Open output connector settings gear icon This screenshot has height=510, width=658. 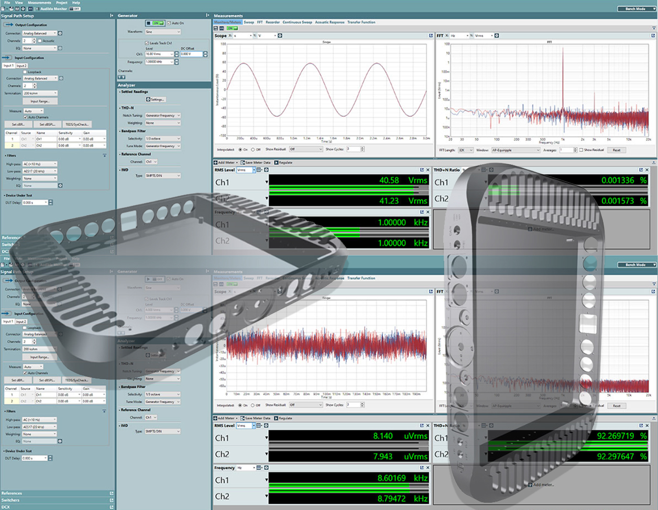pyautogui.click(x=60, y=33)
